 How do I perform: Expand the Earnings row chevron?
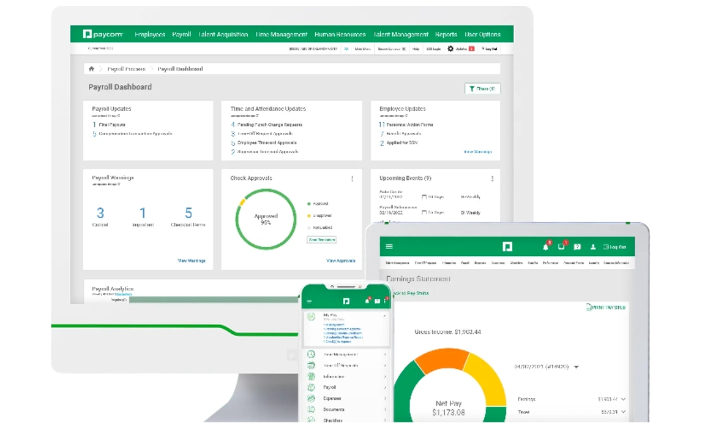point(623,400)
